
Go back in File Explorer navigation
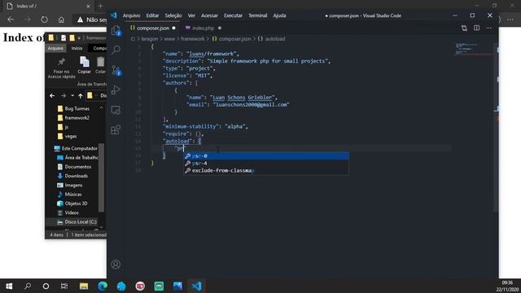pyautogui.click(x=52, y=96)
